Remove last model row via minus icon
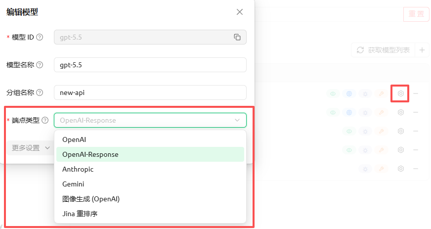Screen dimensions: 431x229 [416, 169]
